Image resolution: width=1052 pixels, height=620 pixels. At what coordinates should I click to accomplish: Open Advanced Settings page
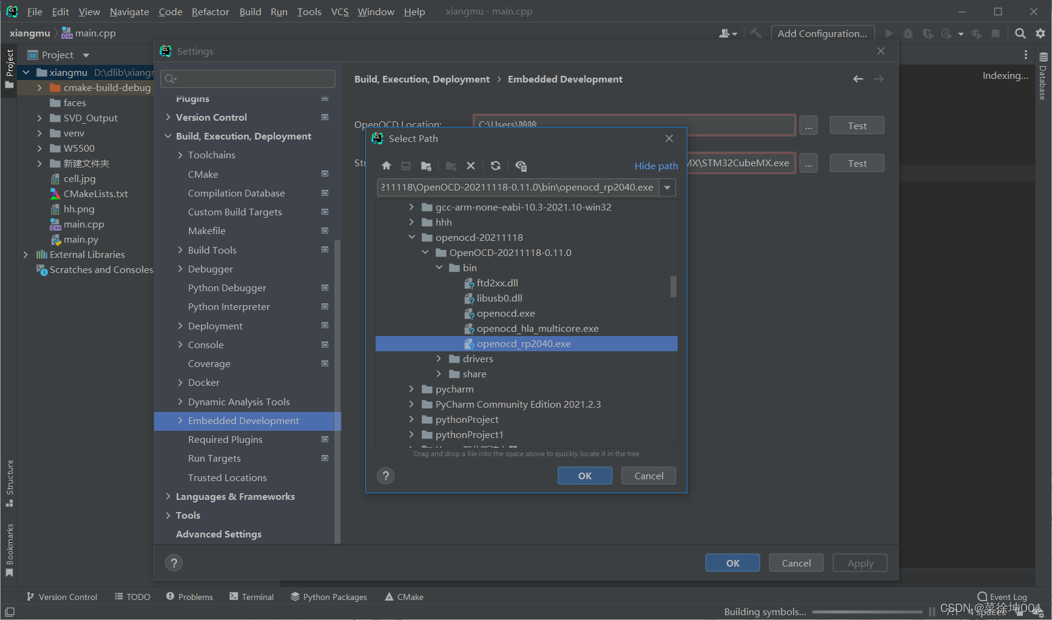(x=218, y=534)
